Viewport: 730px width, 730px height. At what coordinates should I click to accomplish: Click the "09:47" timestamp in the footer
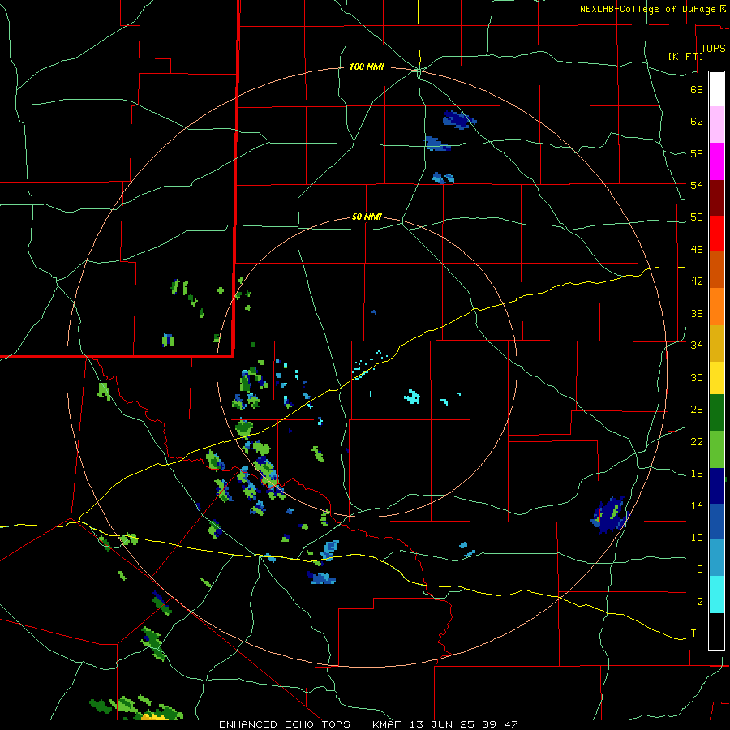pyautogui.click(x=500, y=724)
